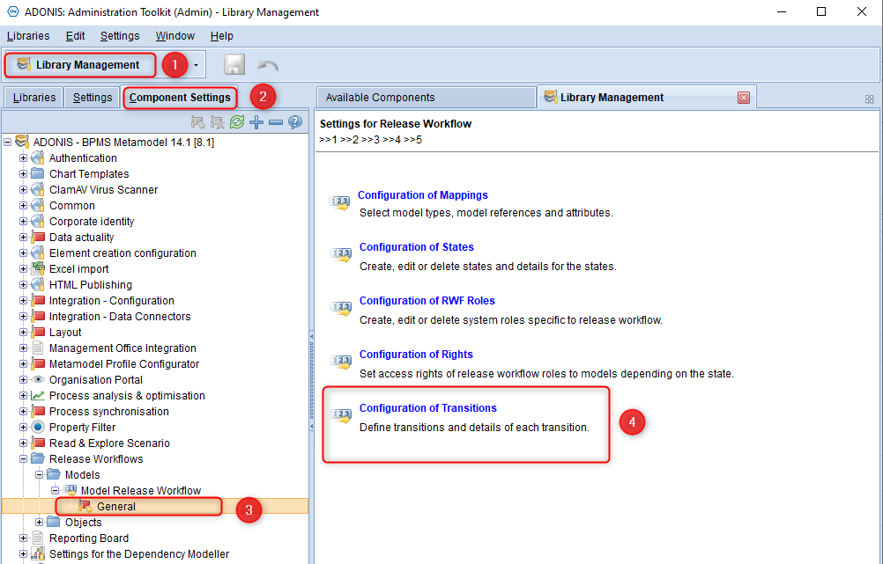This screenshot has width=883, height=564.
Task: Open the Configuration of States link
Action: 417,247
